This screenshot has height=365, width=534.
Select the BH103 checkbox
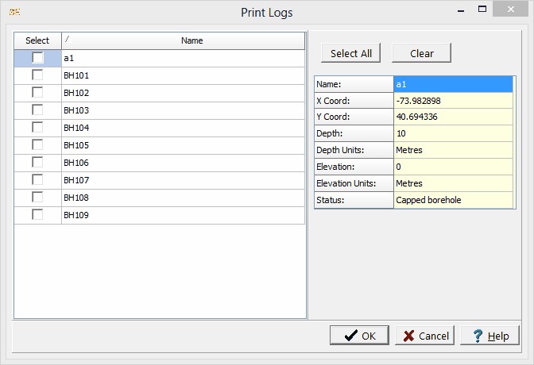[37, 110]
